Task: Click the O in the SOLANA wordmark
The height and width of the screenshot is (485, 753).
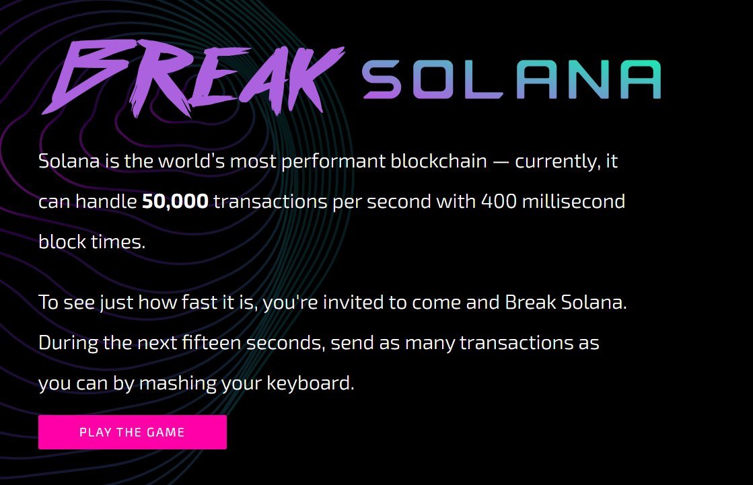Action: coord(433,80)
